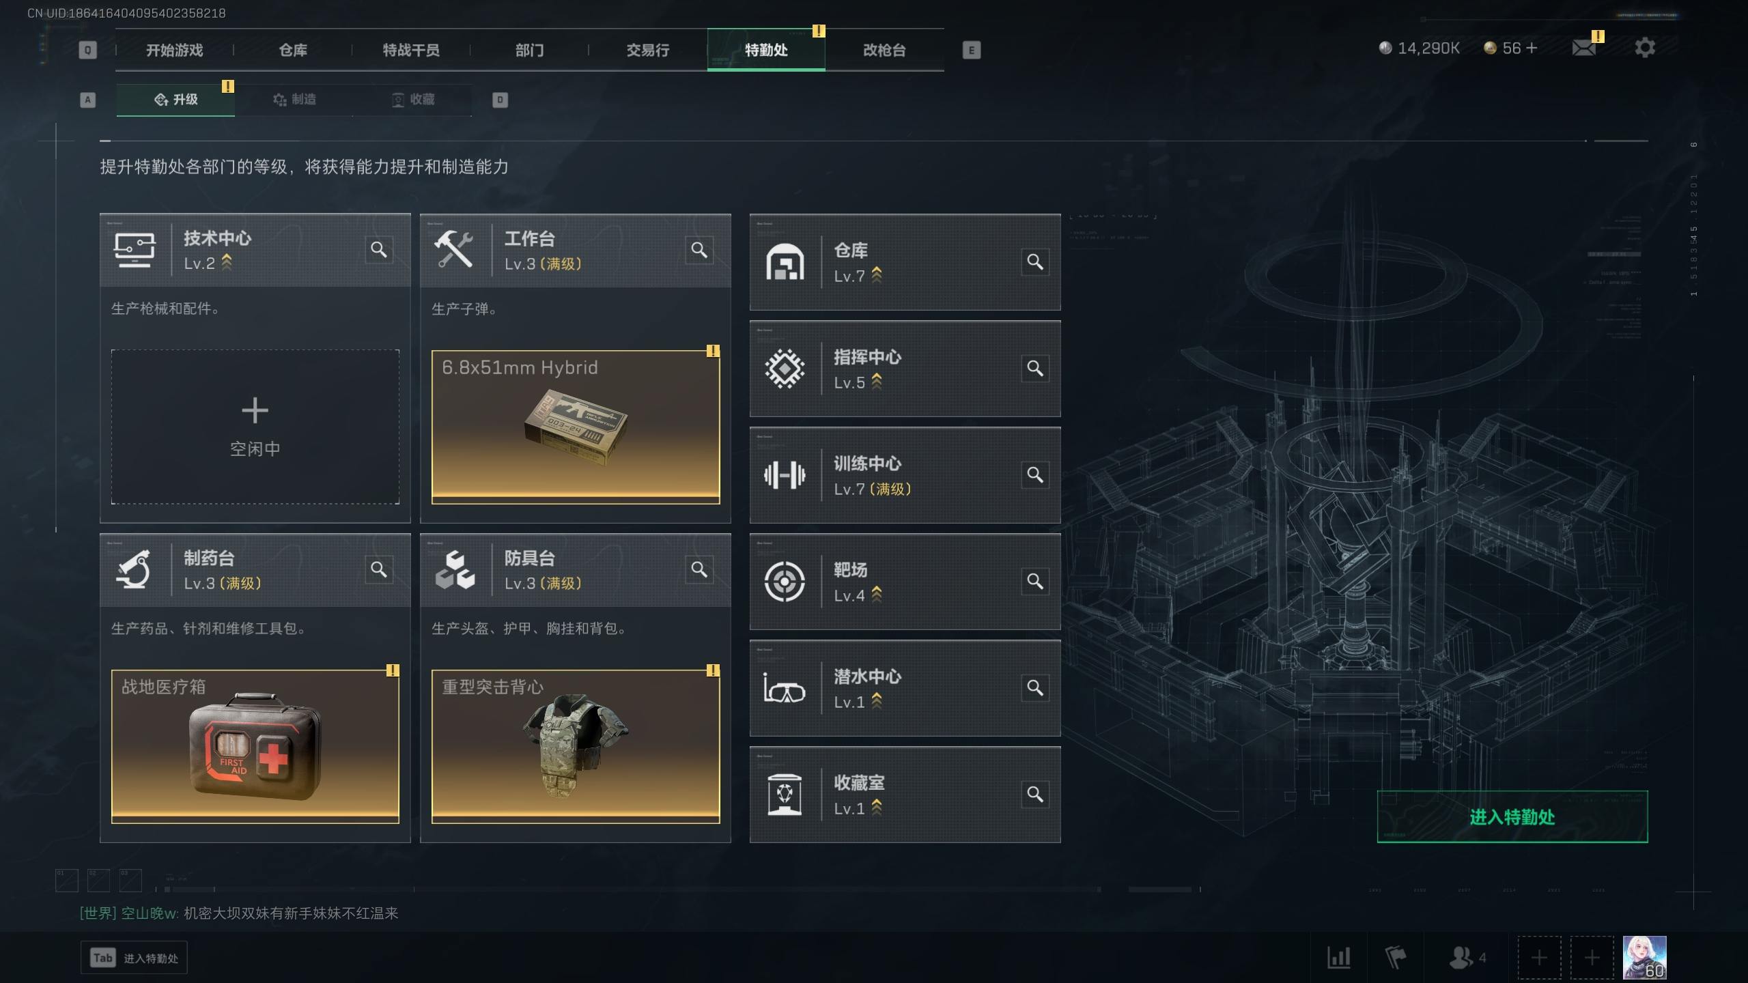Click the flag icon in bottom bar
This screenshot has height=983, width=1748.
click(x=1396, y=958)
